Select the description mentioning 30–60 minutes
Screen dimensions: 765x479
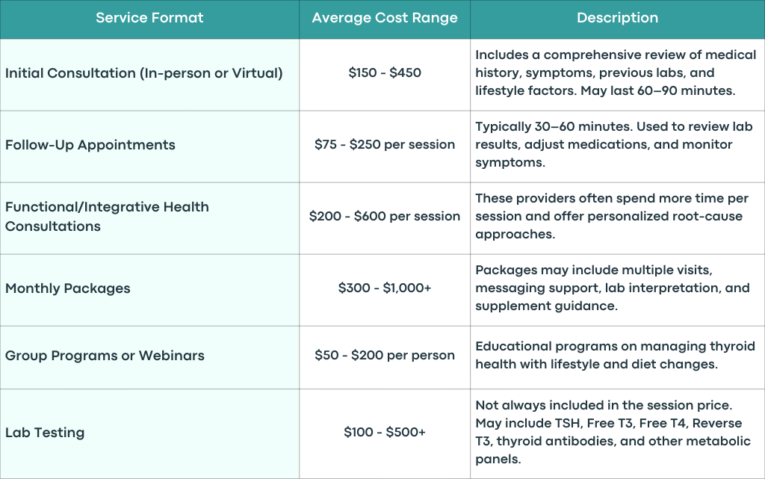point(614,144)
